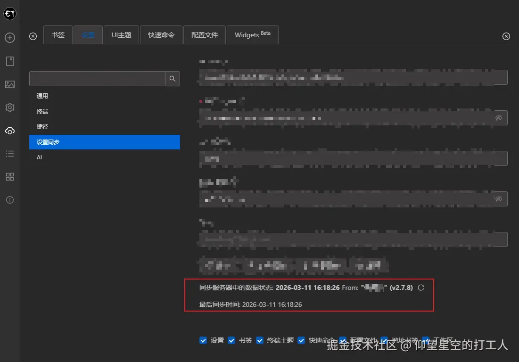The image size is (519, 362).
Task: Toggle the 快速命令 sync checkbox
Action: tap(301, 340)
